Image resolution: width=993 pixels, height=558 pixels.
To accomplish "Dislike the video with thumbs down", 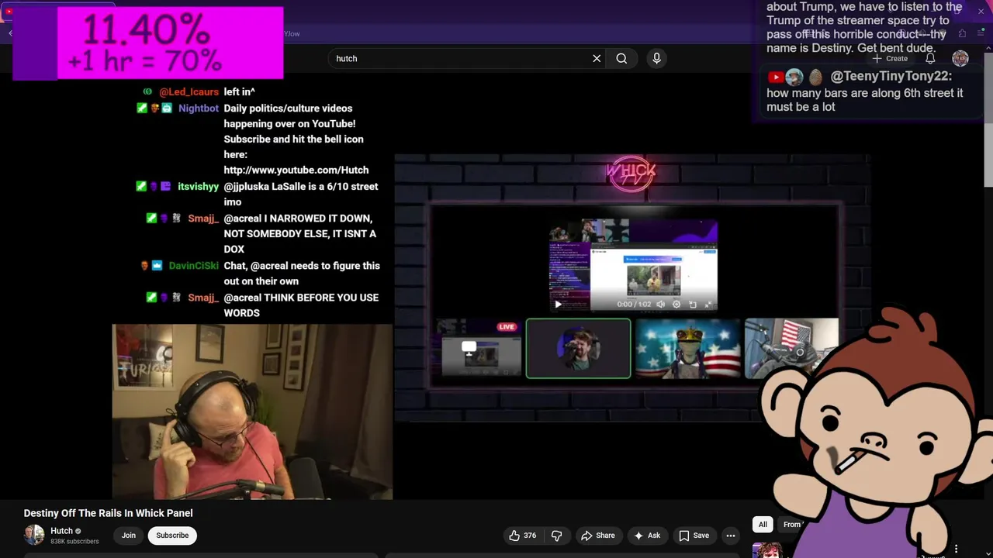I will [556, 536].
